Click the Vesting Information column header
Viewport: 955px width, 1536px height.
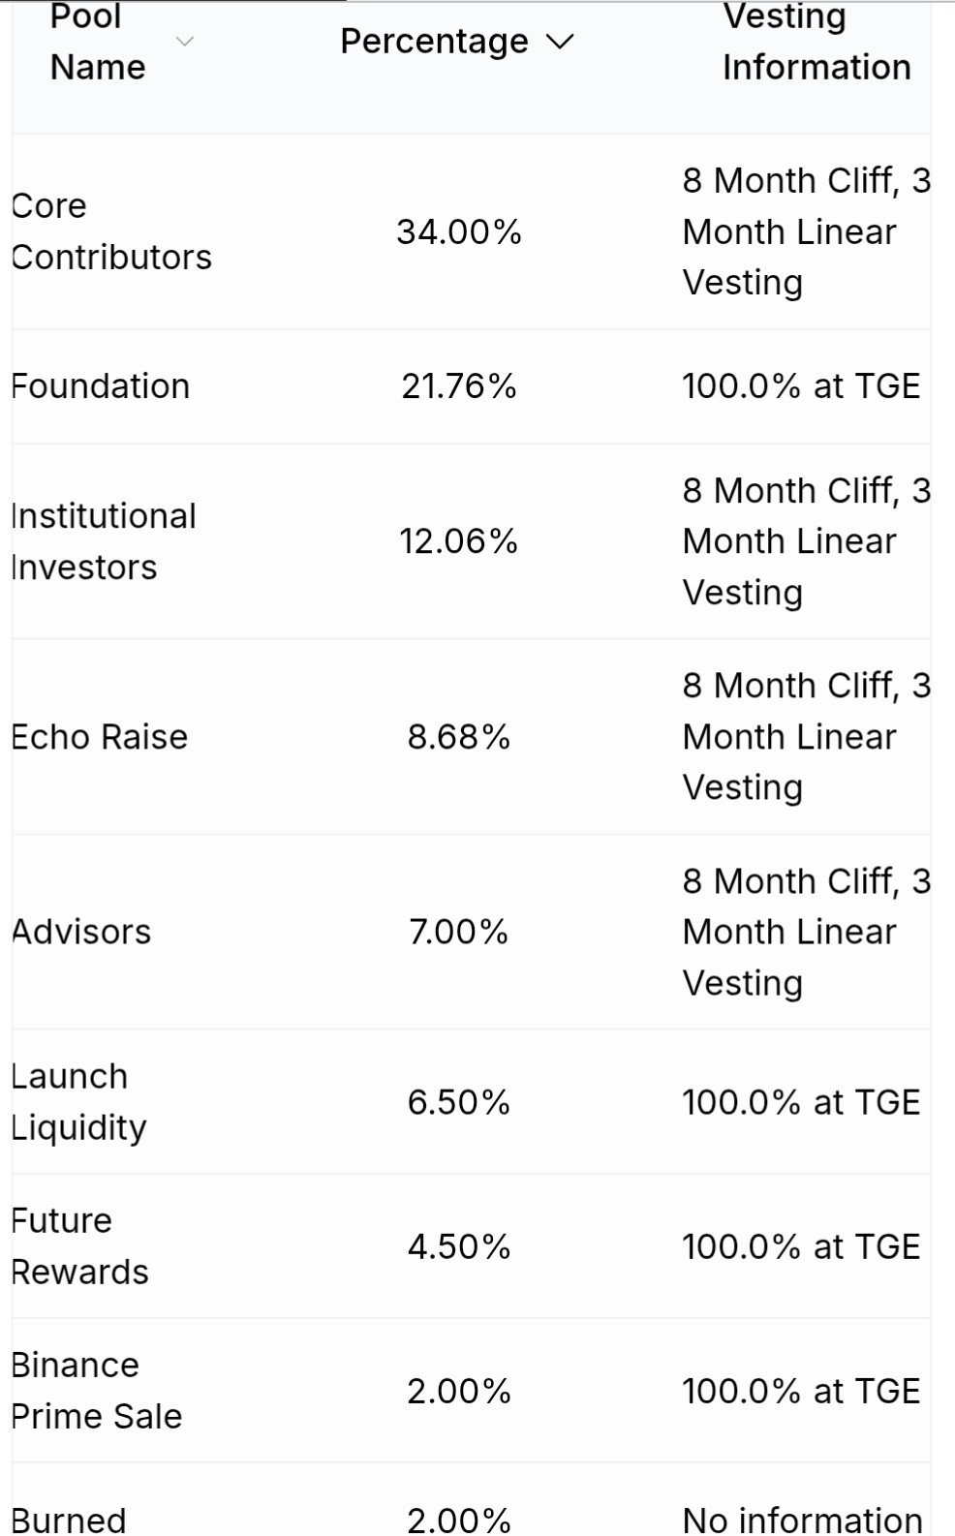coord(816,42)
